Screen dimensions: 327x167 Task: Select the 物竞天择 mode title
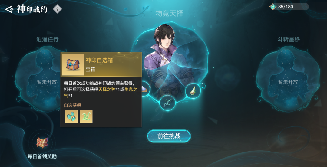pyautogui.click(x=169, y=14)
